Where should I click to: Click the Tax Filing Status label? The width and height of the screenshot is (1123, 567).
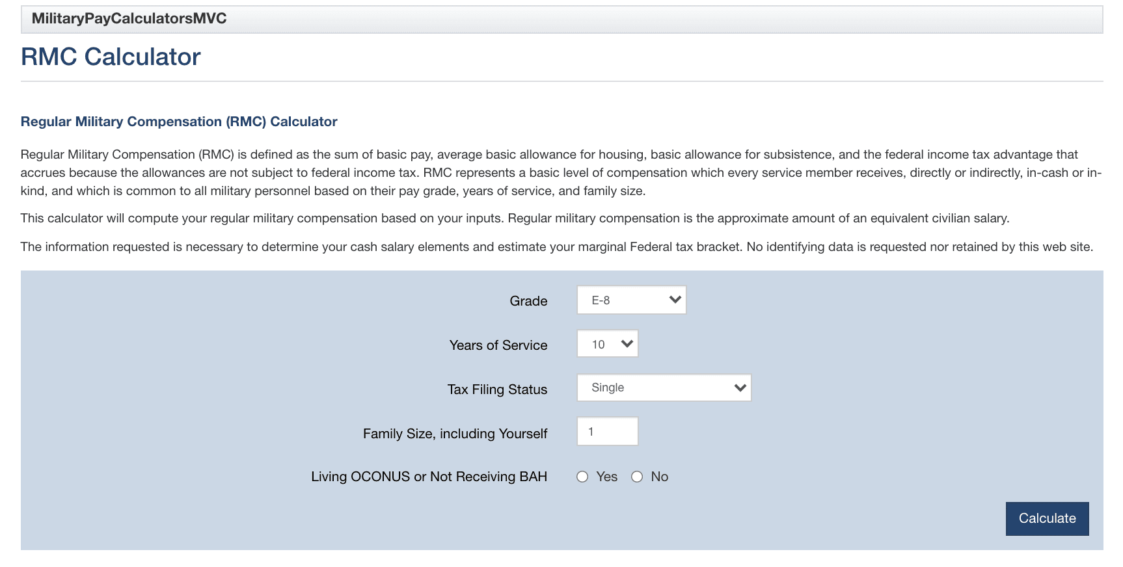[x=497, y=389]
